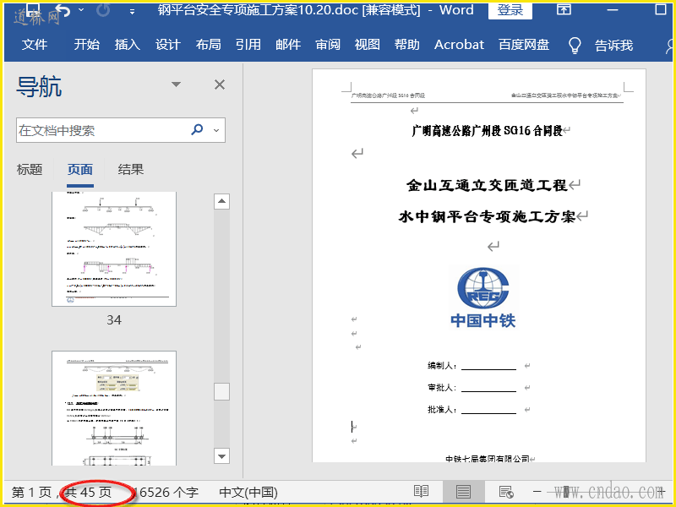676x507 pixels.
Task: Open Ribbon Display Options icon
Action: (x=564, y=9)
